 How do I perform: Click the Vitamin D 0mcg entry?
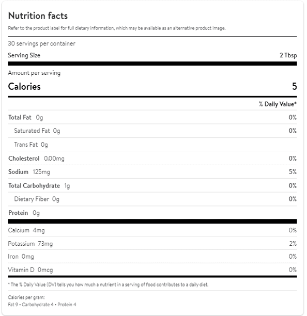[30, 270]
